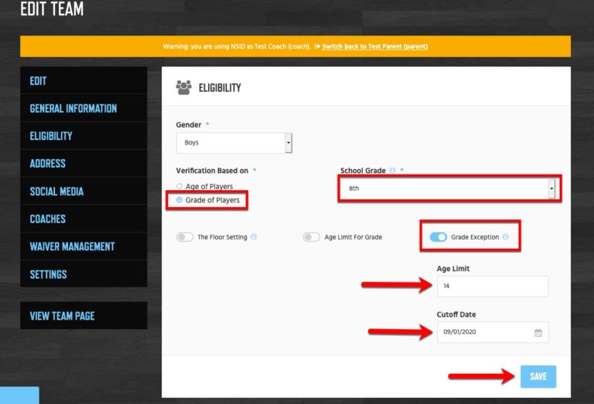Click the Age Limit For Grade info icon

389,237
